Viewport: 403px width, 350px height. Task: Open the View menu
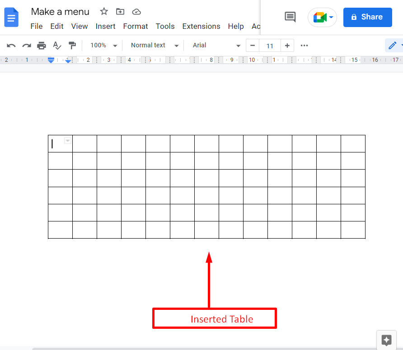click(80, 26)
